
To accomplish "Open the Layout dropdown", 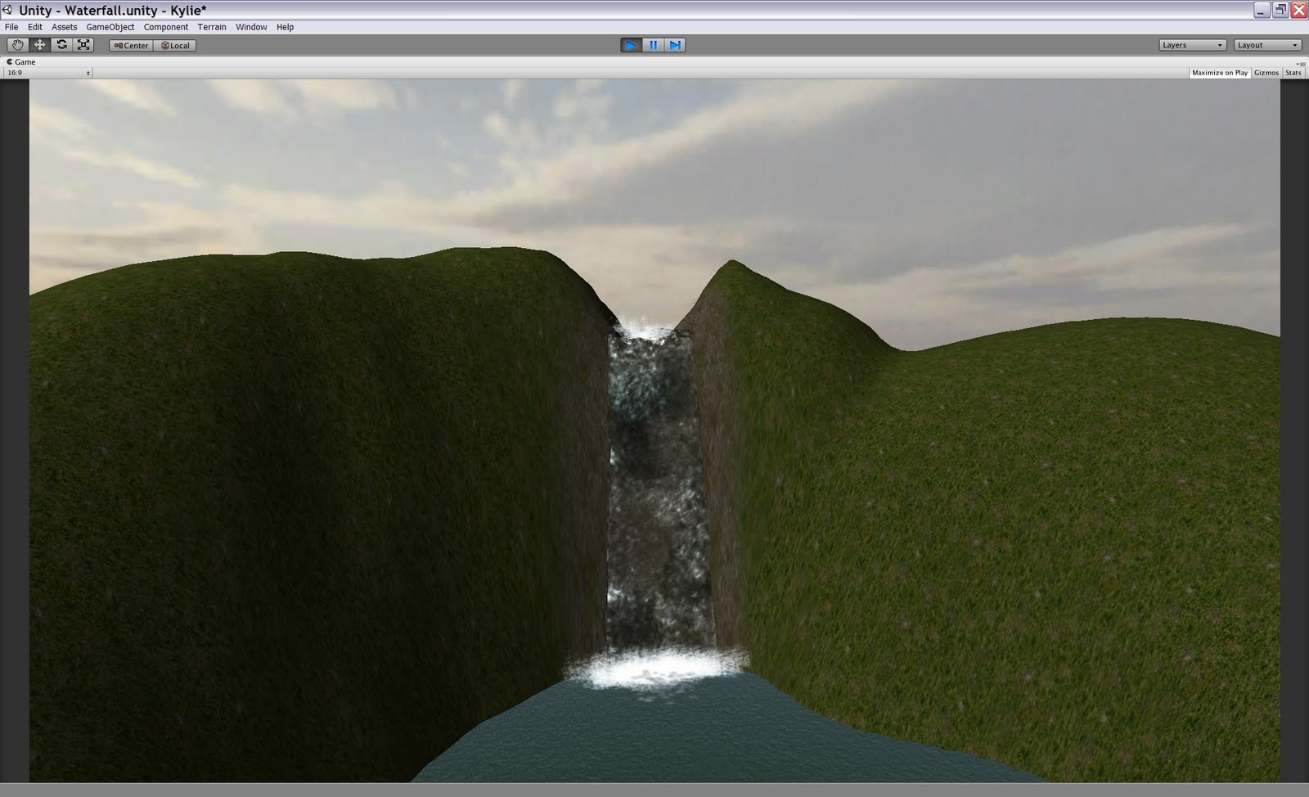I will point(1266,45).
